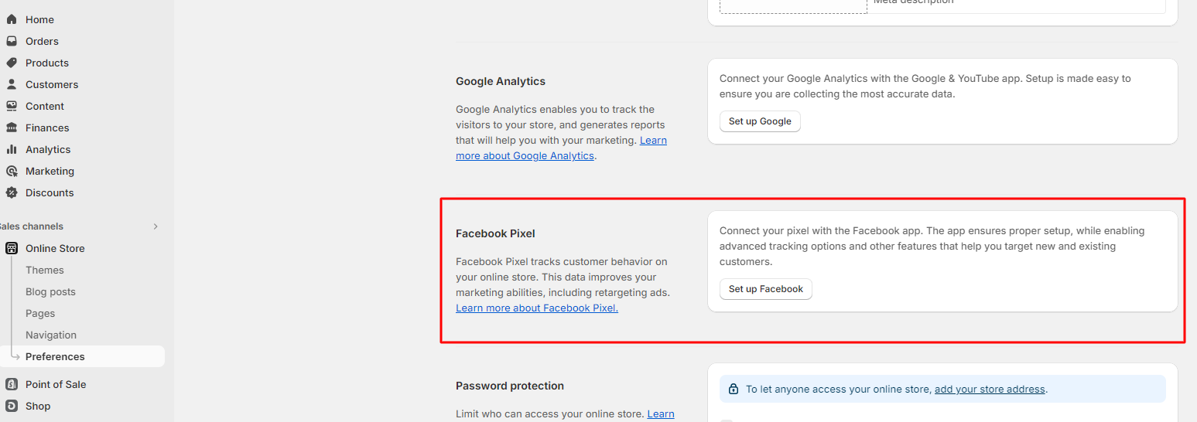Open Learn more about Facebook Pixel link
The image size is (1197, 422).
(x=537, y=308)
